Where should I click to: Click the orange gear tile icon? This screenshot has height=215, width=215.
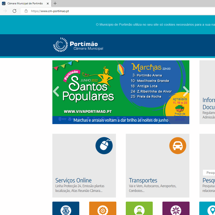coord(102,209)
